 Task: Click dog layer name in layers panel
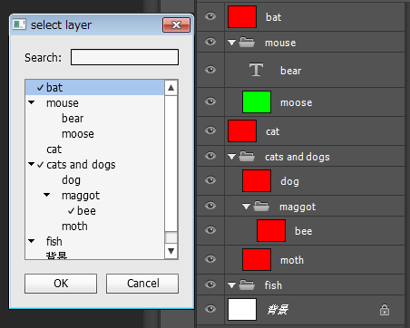coord(289,181)
